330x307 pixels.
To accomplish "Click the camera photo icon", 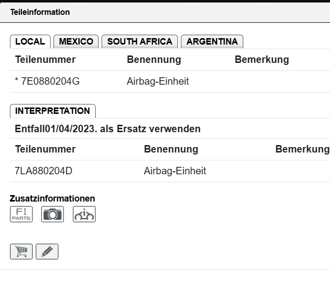I will pos(53,214).
